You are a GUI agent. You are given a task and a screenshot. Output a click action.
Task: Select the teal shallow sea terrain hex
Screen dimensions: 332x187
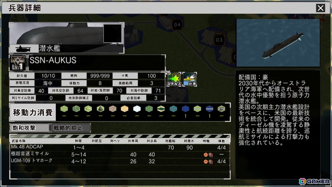173,109
